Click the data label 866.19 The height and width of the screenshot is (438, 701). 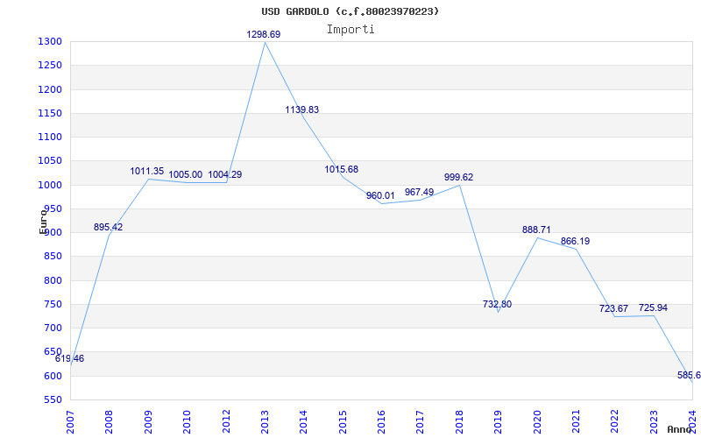(576, 242)
